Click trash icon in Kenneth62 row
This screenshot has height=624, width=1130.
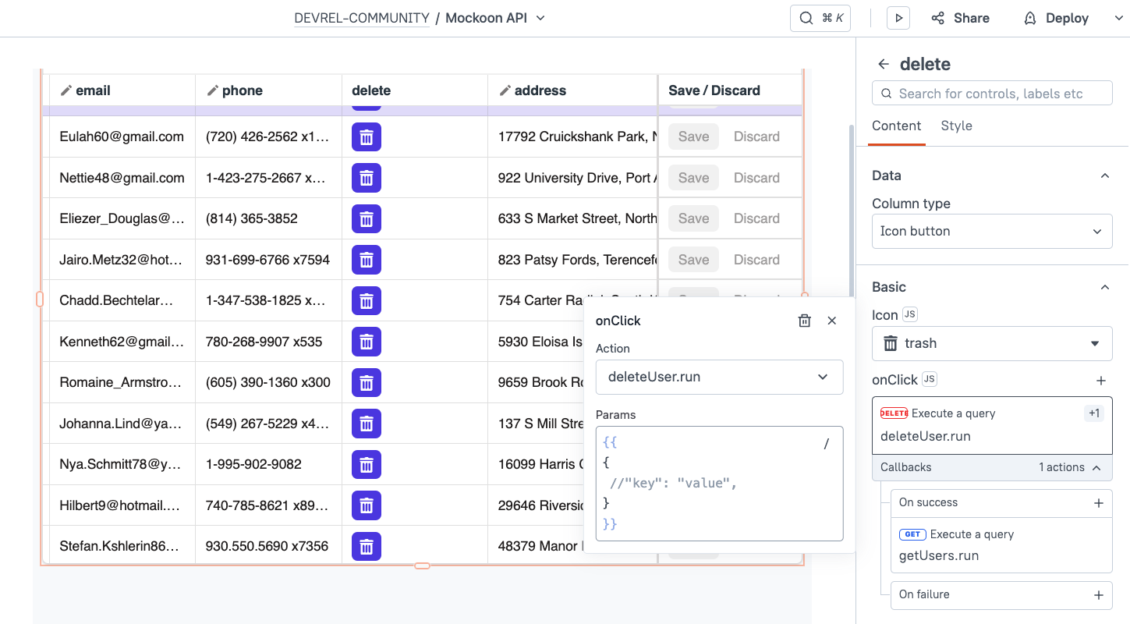[x=367, y=342]
